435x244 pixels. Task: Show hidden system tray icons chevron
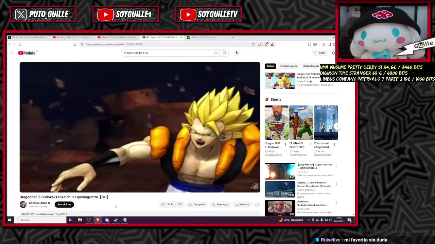(309, 220)
